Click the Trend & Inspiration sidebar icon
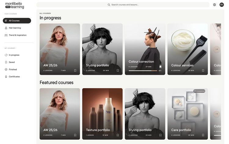Viewport: 229px width, 144px height. (x=6, y=35)
